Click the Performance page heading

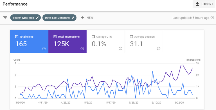[15, 4]
